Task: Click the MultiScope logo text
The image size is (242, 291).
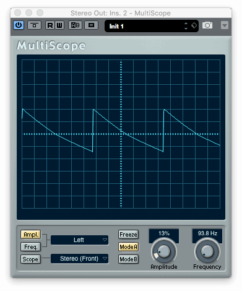Action: point(51,46)
